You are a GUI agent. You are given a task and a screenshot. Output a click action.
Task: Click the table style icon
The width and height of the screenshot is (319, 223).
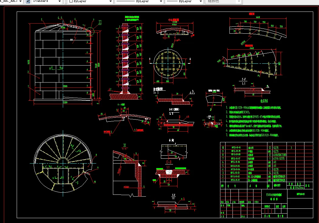[x=28, y=1]
